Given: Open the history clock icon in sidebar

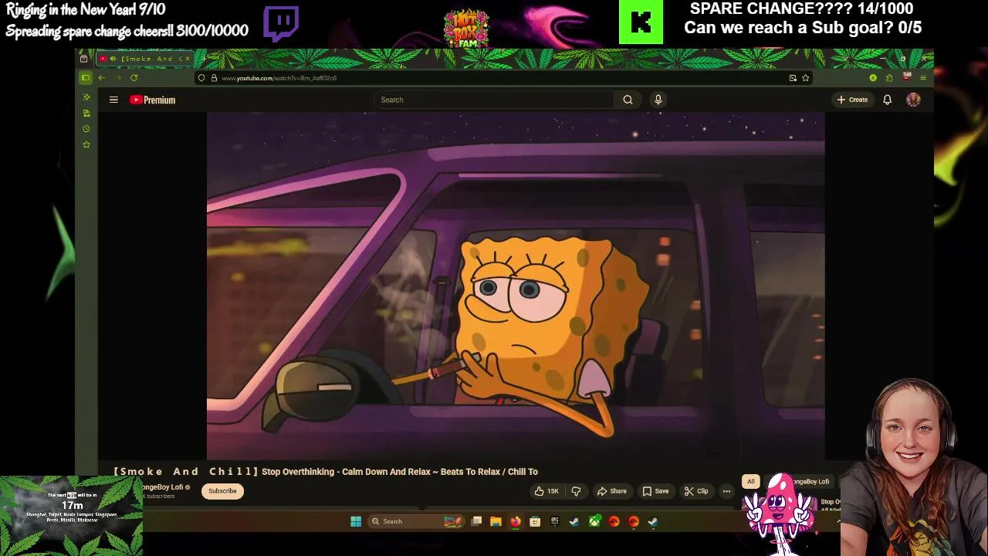Looking at the screenshot, I should click(86, 129).
